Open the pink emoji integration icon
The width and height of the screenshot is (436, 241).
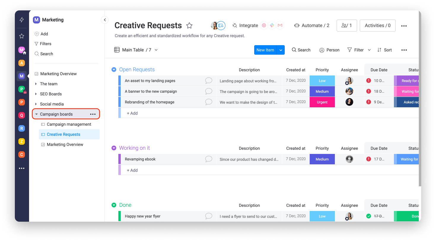pos(264,26)
